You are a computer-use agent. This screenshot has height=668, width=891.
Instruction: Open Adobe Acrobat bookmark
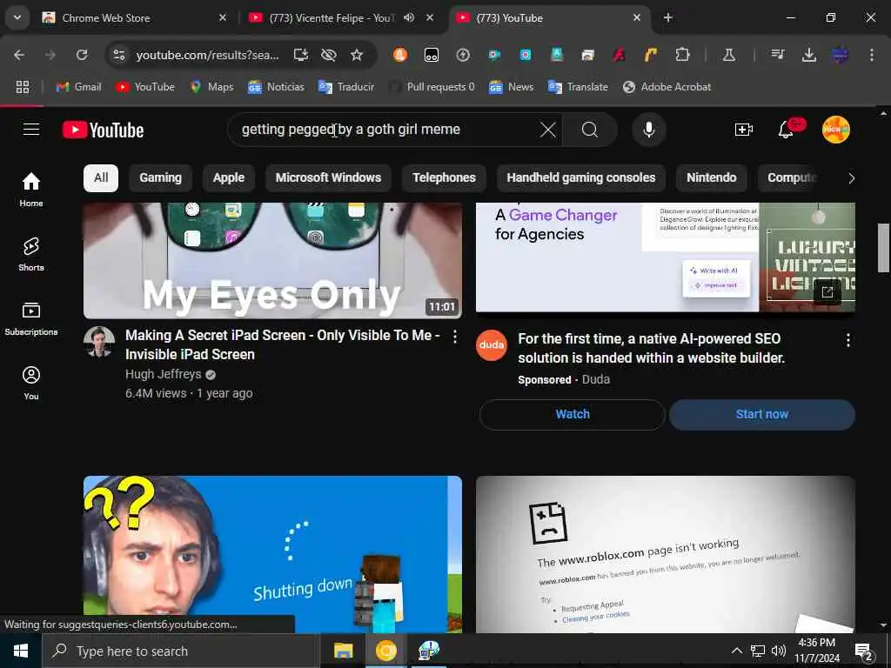pyautogui.click(x=667, y=87)
